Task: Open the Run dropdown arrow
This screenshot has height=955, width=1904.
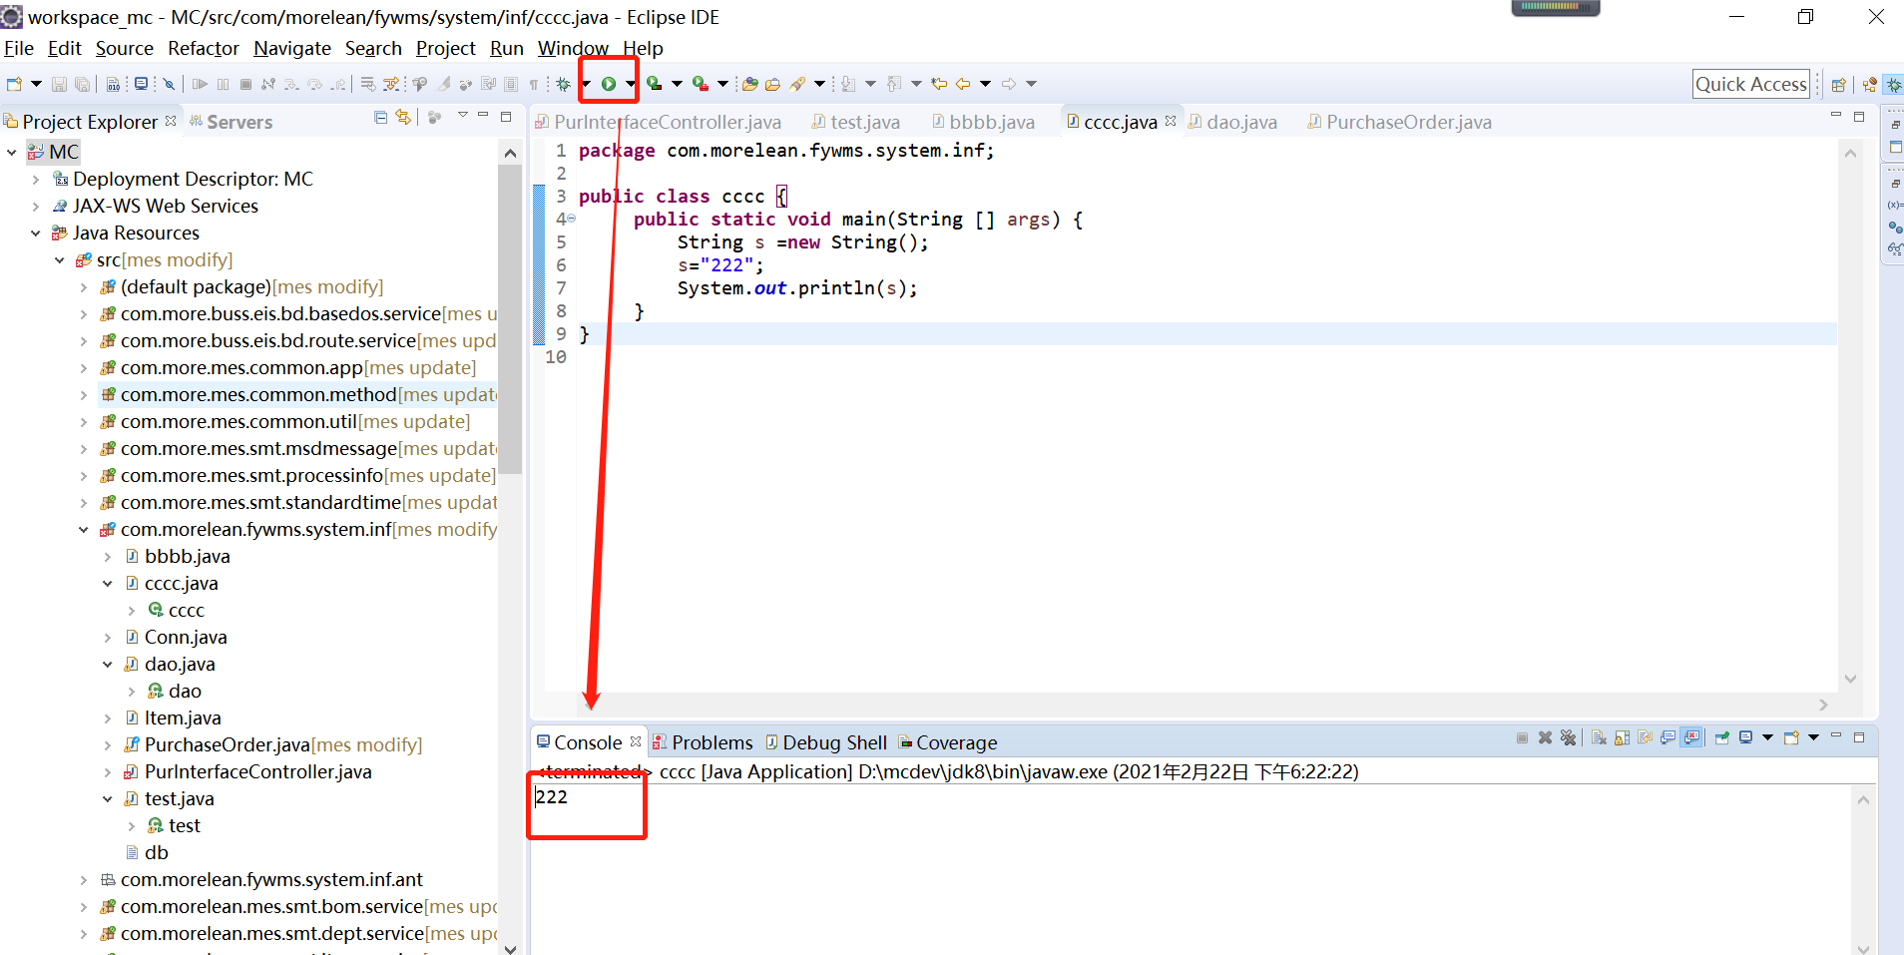Action: pyautogui.click(x=631, y=84)
